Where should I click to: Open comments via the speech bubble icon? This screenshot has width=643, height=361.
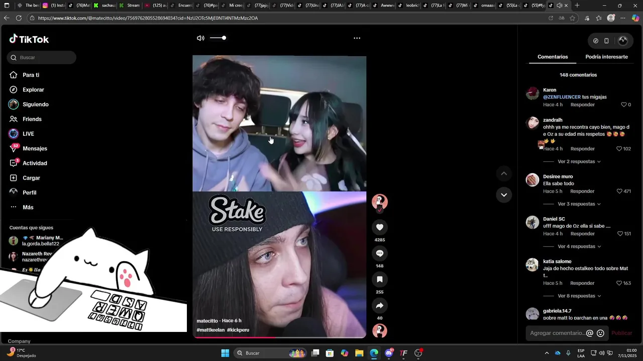pos(380,253)
